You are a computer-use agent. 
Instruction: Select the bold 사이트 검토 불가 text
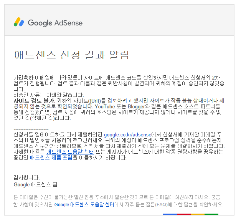pos(34,101)
